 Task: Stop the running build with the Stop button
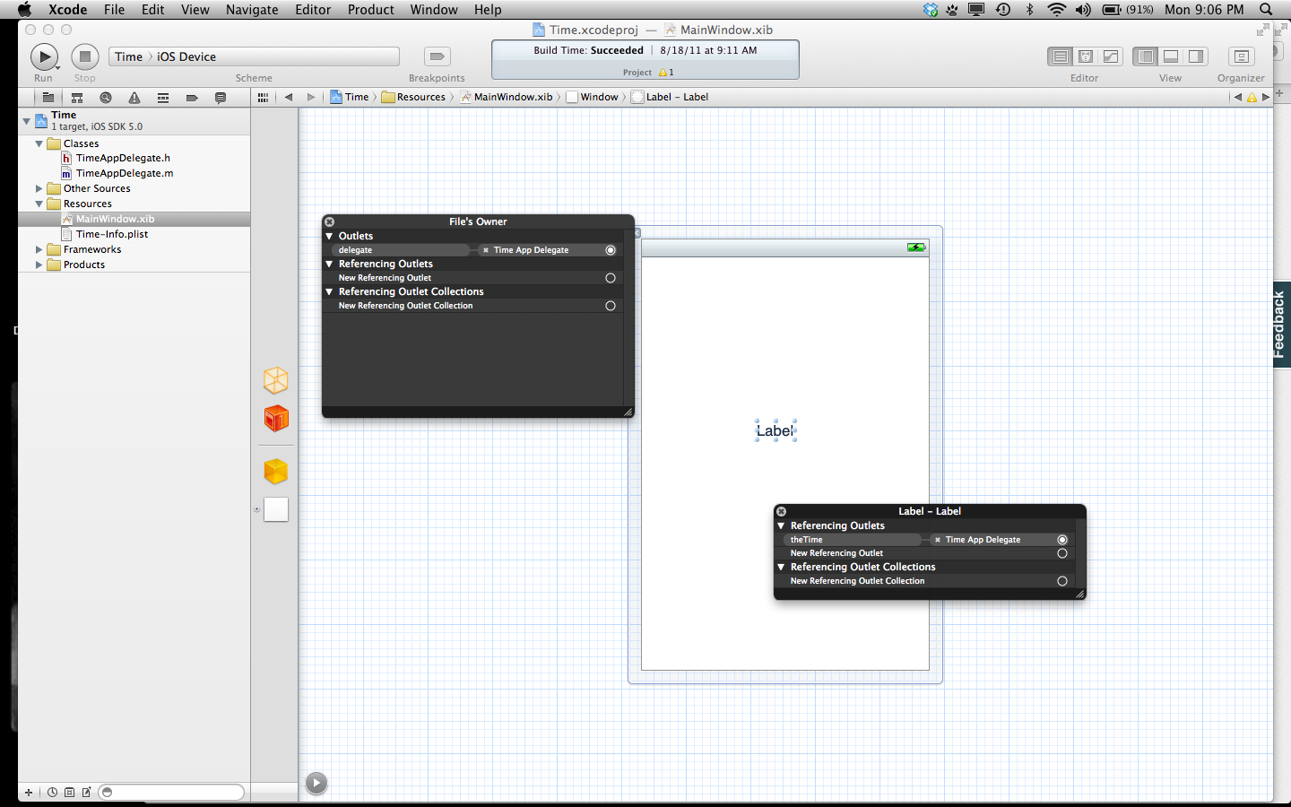click(85, 56)
